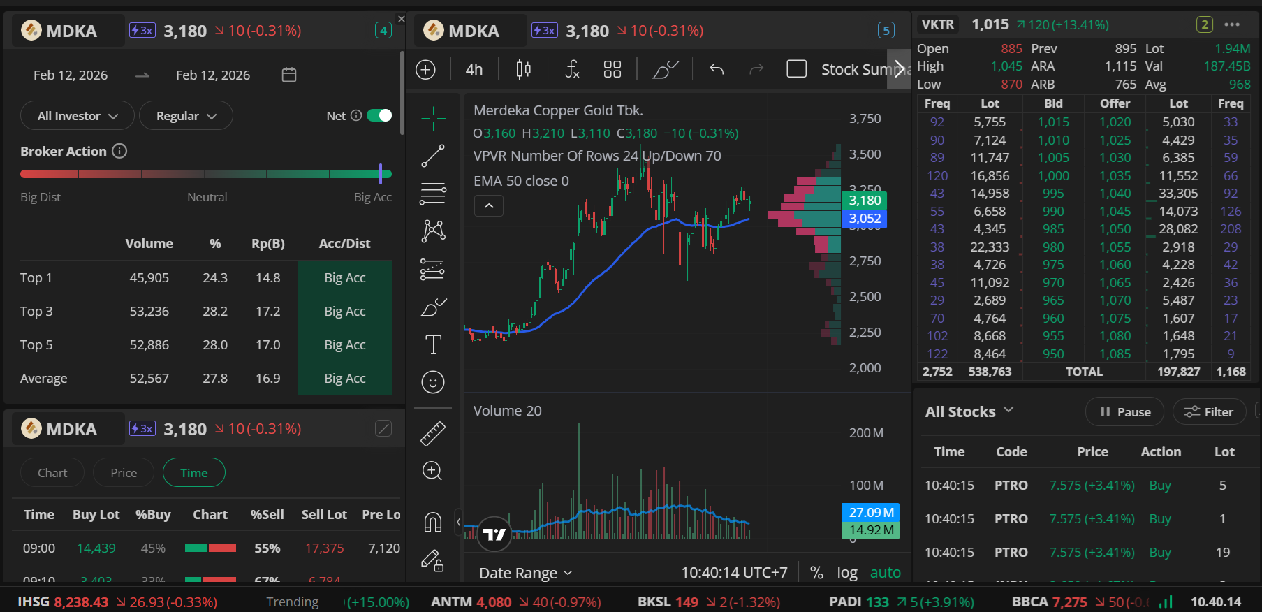This screenshot has height=612, width=1262.
Task: Open the calendar date picker icon
Action: (x=289, y=75)
